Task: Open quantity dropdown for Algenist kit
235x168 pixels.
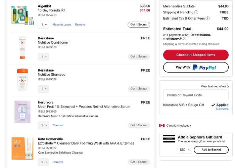Action: tap(43, 25)
